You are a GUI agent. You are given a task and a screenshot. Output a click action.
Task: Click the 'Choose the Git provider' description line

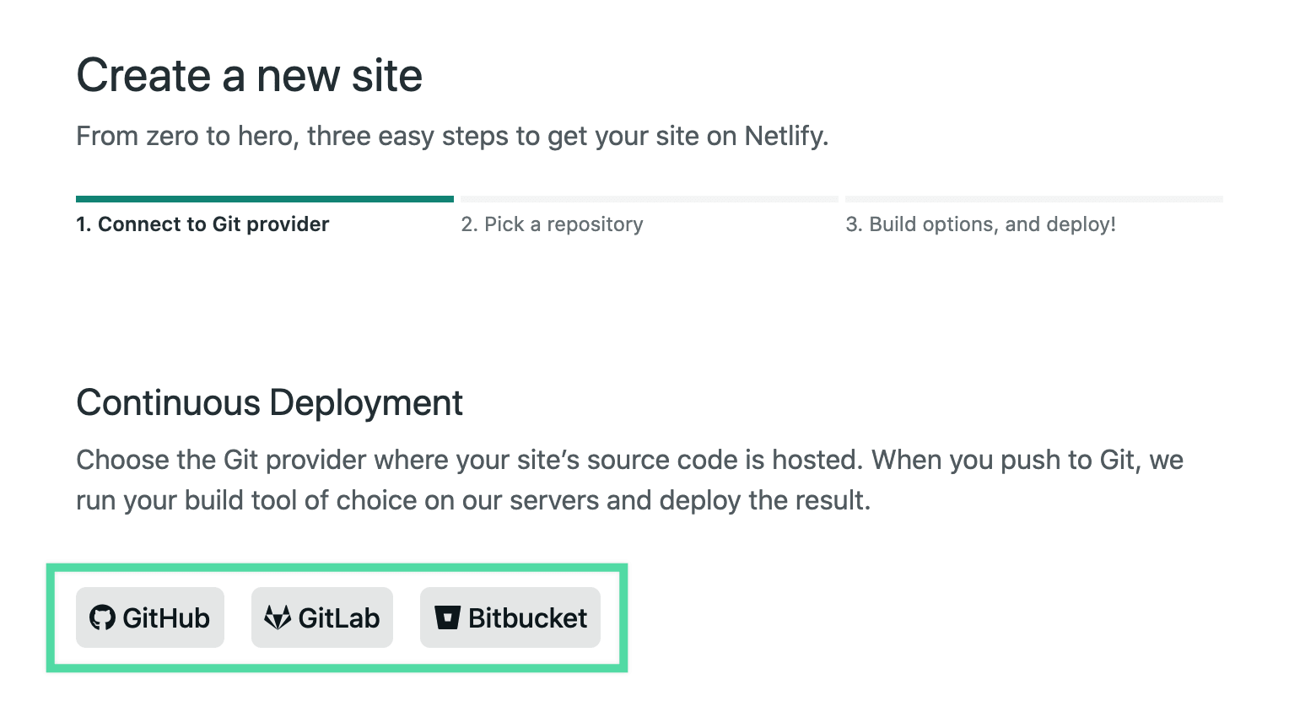(x=629, y=460)
